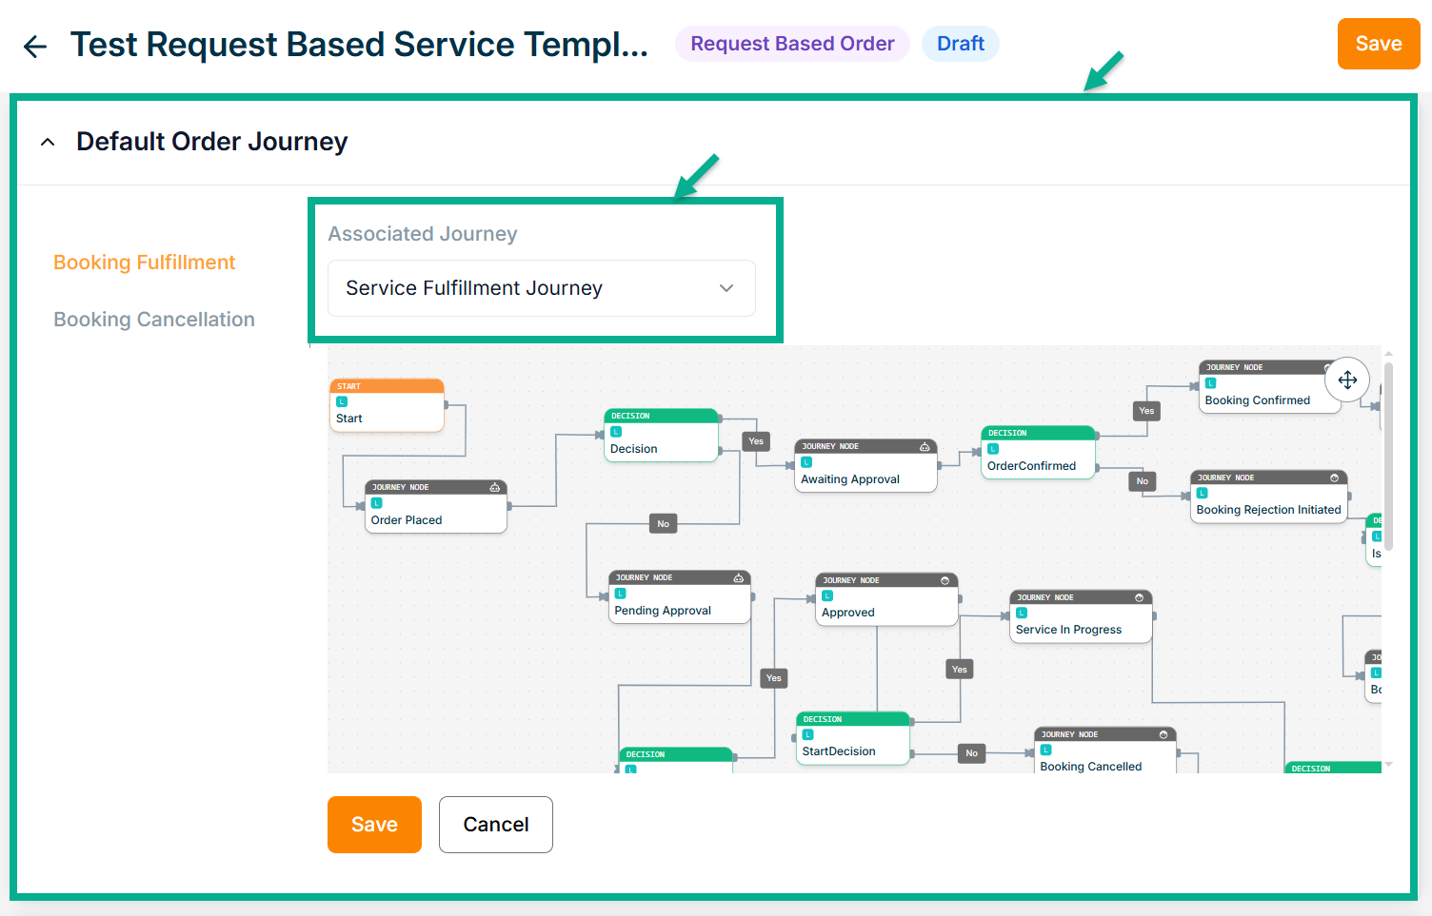Click the chevron in the Service Fulfillment Journey field

726,288
